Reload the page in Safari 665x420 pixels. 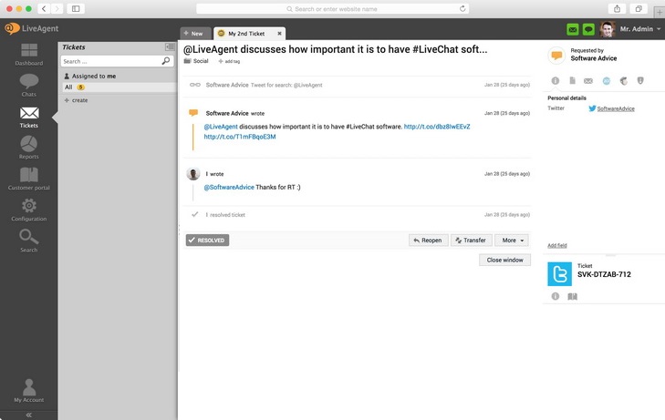462,8
